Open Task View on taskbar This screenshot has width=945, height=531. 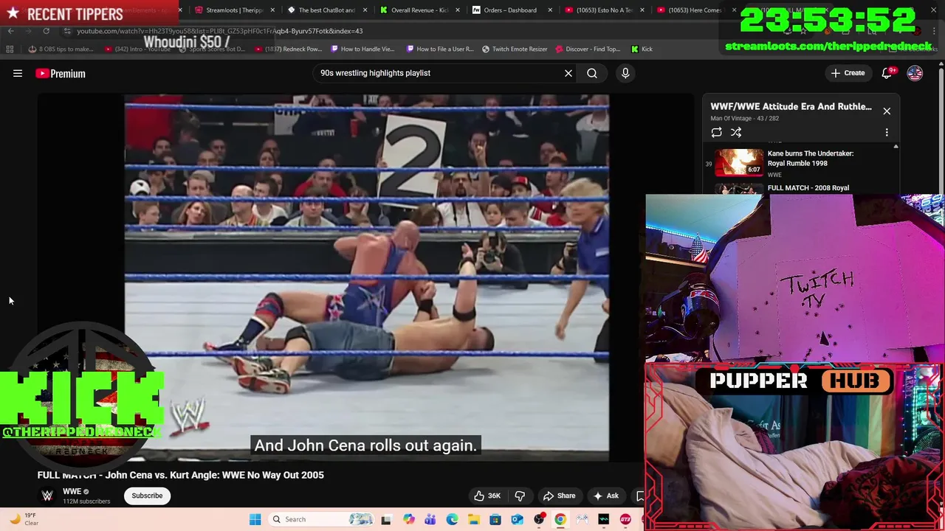tap(386, 519)
